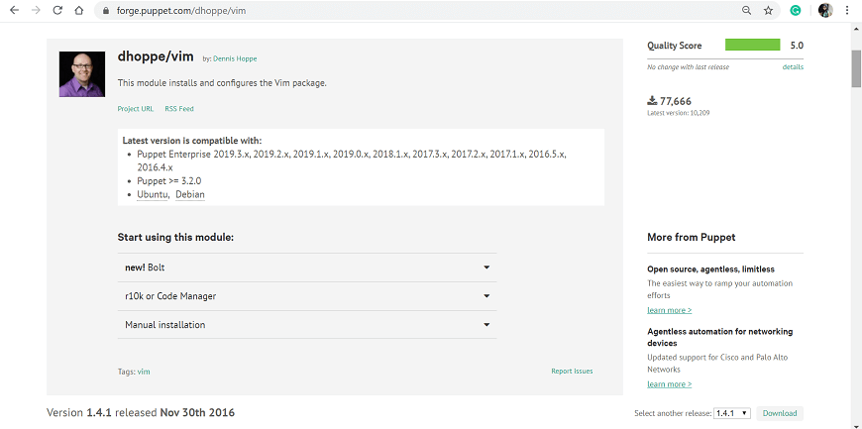Expand the r10k or Code Manager section
This screenshot has height=429, width=862.
[307, 296]
